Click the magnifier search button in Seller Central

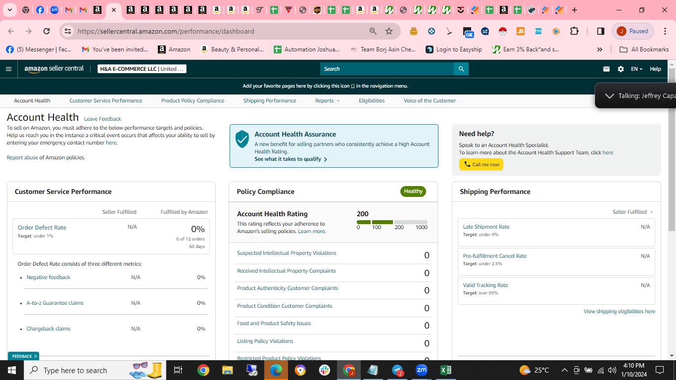pos(461,69)
